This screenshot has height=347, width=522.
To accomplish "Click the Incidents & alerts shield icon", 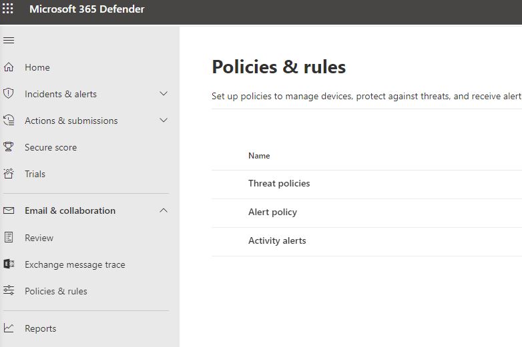I will [x=9, y=94].
